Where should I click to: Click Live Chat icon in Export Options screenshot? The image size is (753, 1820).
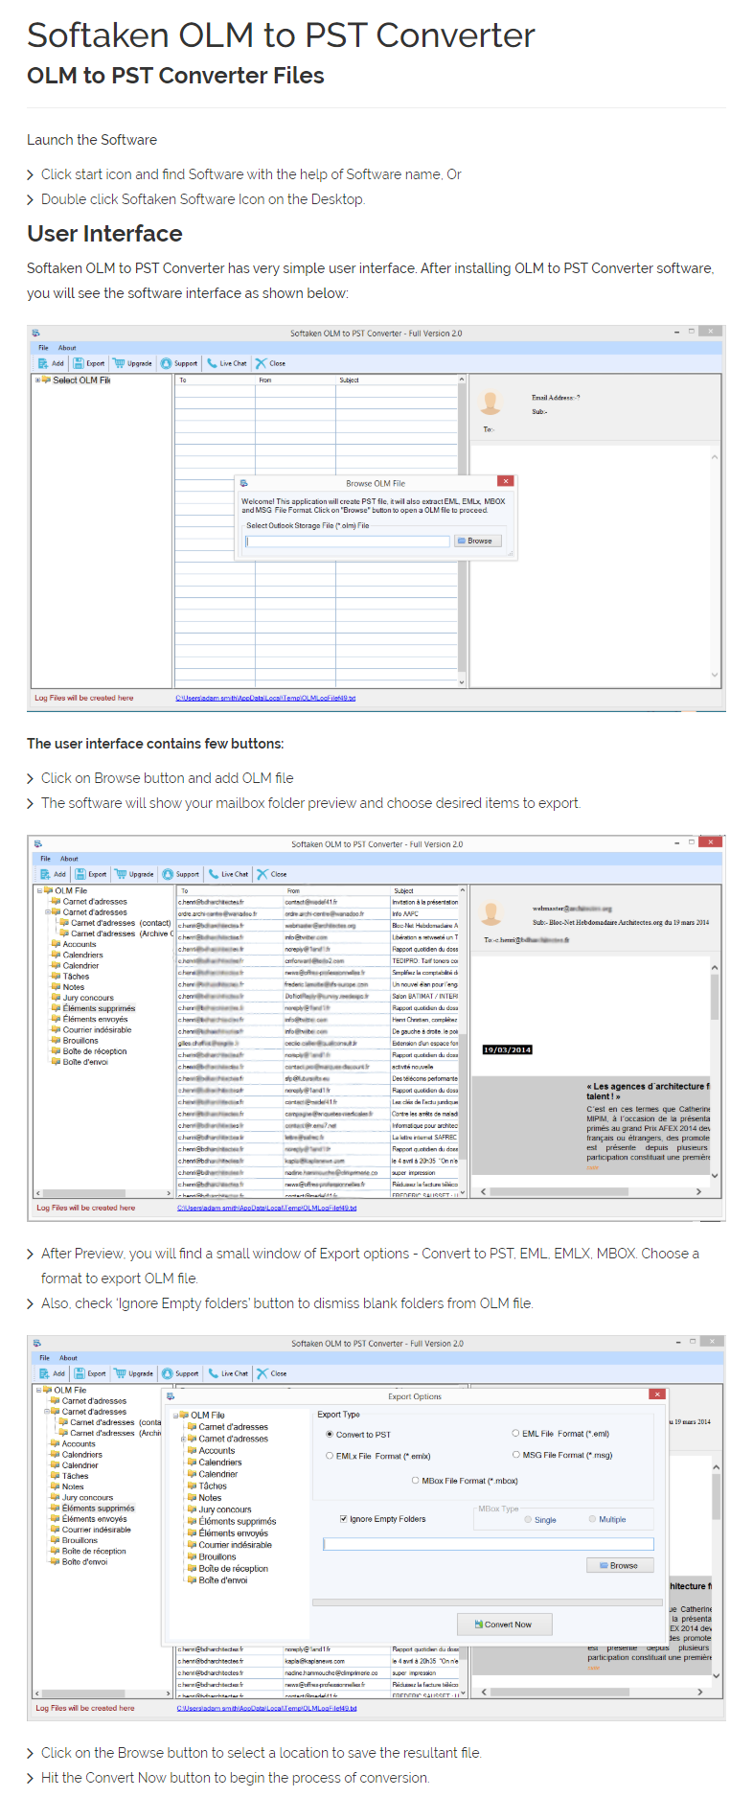213,1373
